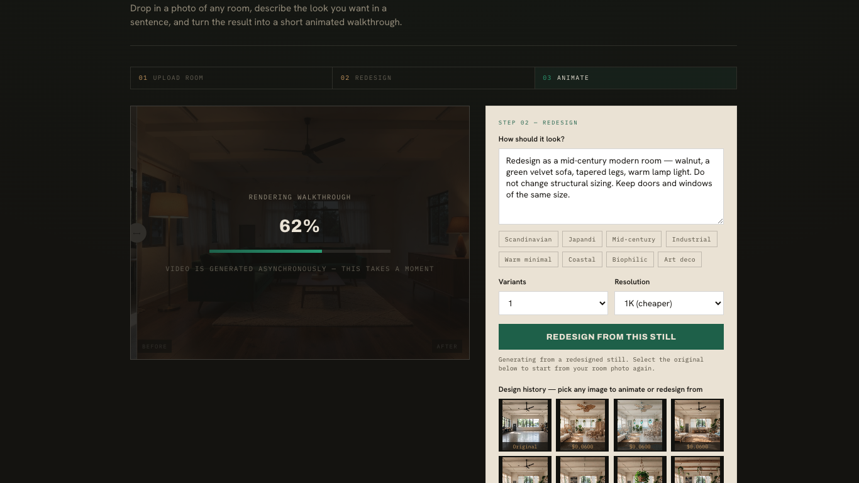This screenshot has width=859, height=483.
Task: Select the Original room thumbnail
Action: tap(525, 425)
